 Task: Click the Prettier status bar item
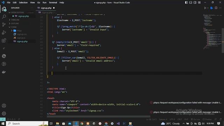[207, 119]
